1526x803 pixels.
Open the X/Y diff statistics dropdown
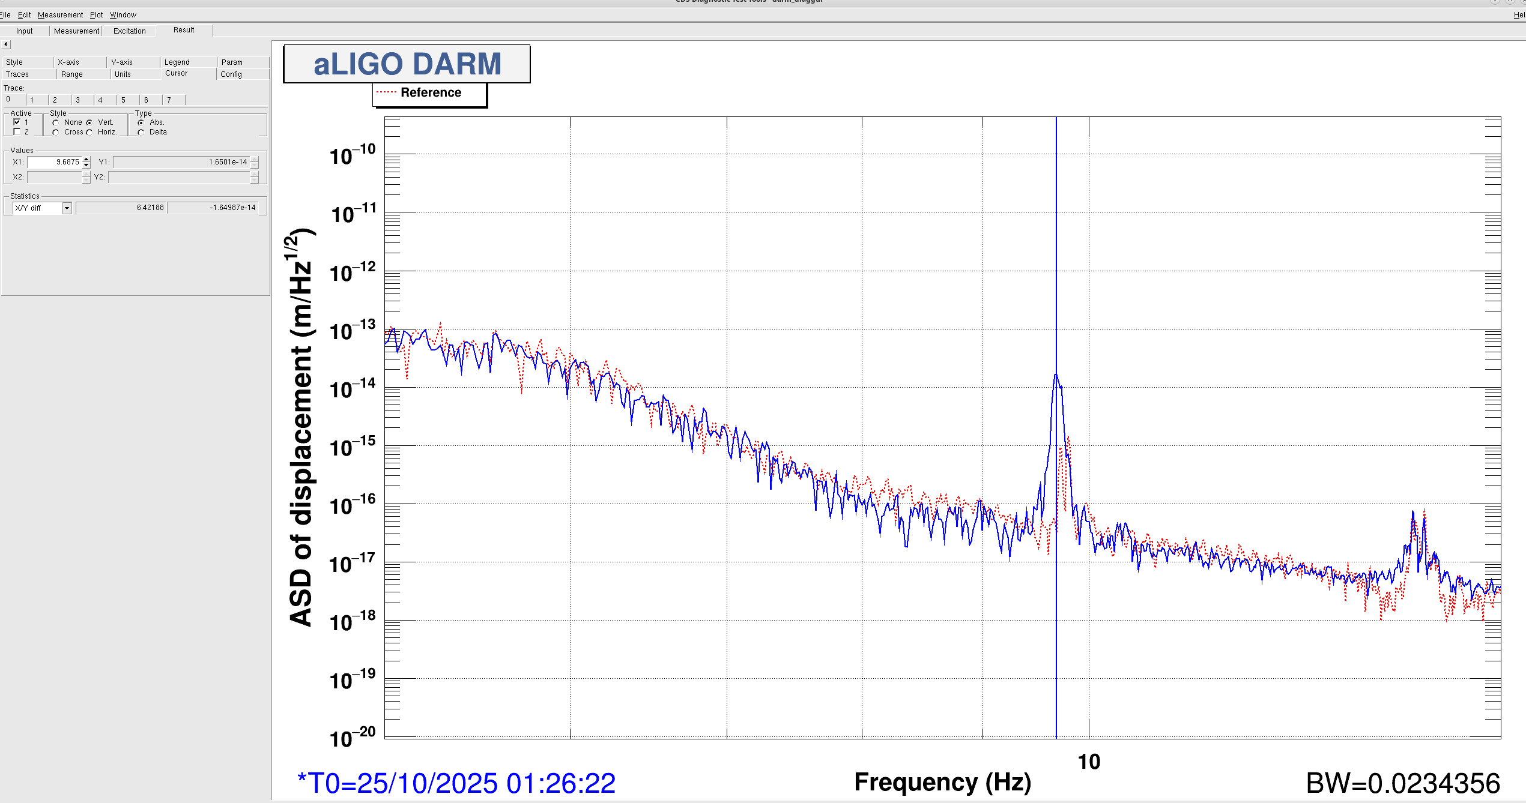67,208
